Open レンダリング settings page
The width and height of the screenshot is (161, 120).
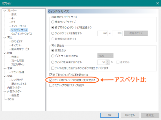pos(17,80)
